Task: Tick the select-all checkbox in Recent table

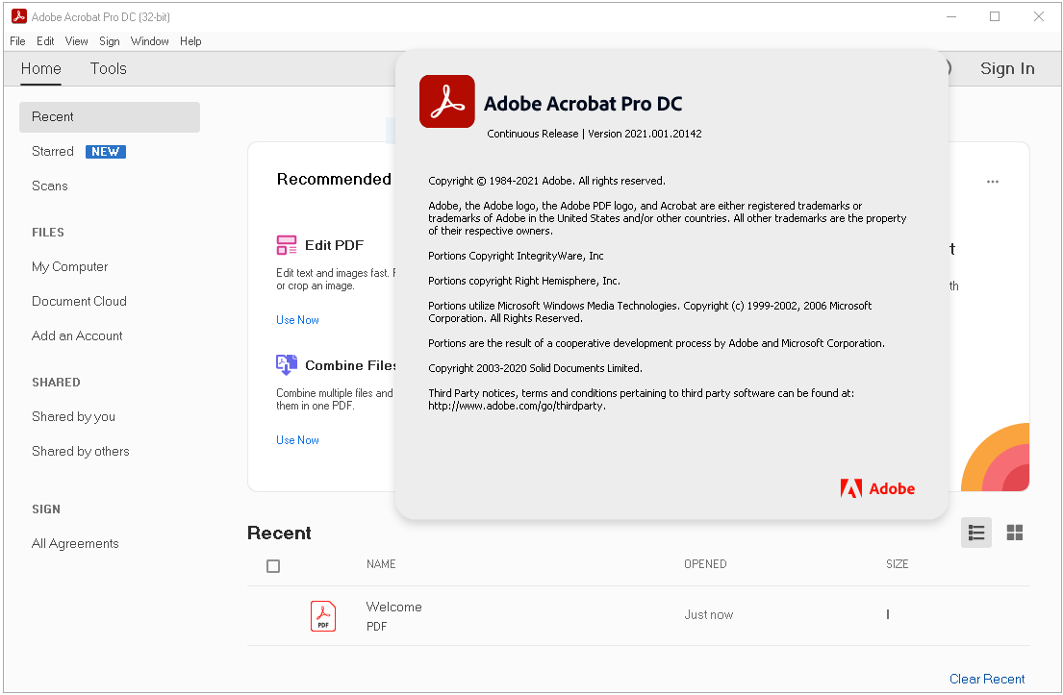Action: tap(273, 565)
